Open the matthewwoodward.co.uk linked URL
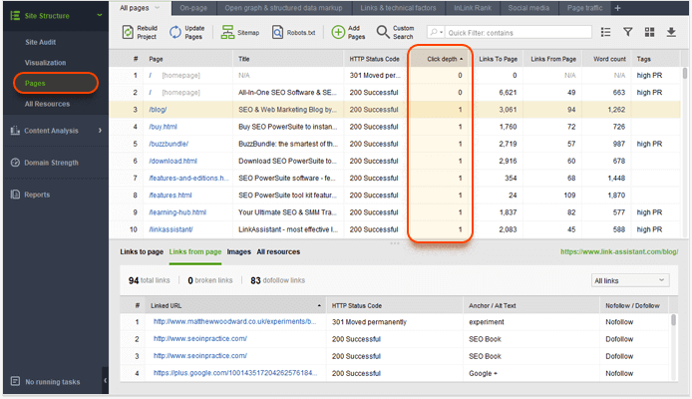The width and height of the screenshot is (692, 399). [x=234, y=321]
